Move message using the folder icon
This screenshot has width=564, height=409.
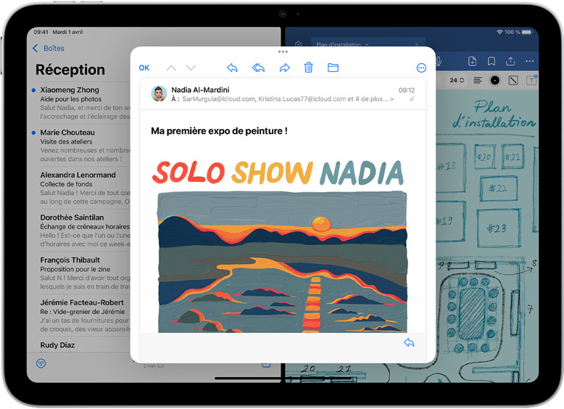coord(333,67)
